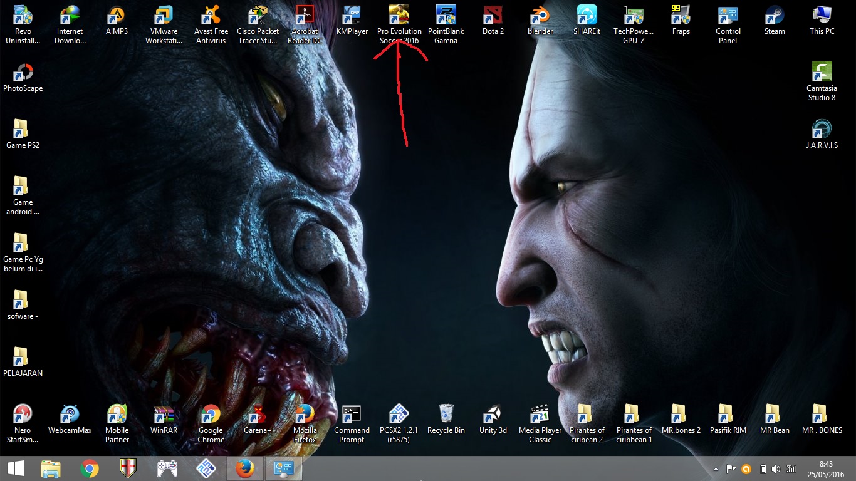Viewport: 856px width, 481px height.
Task: Open the Windows Start button
Action: pos(15,468)
